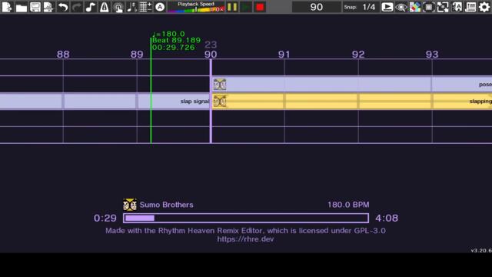Save the remix with the floppy disk icon
Viewport: 492px width, 277px height.
pos(35,7)
